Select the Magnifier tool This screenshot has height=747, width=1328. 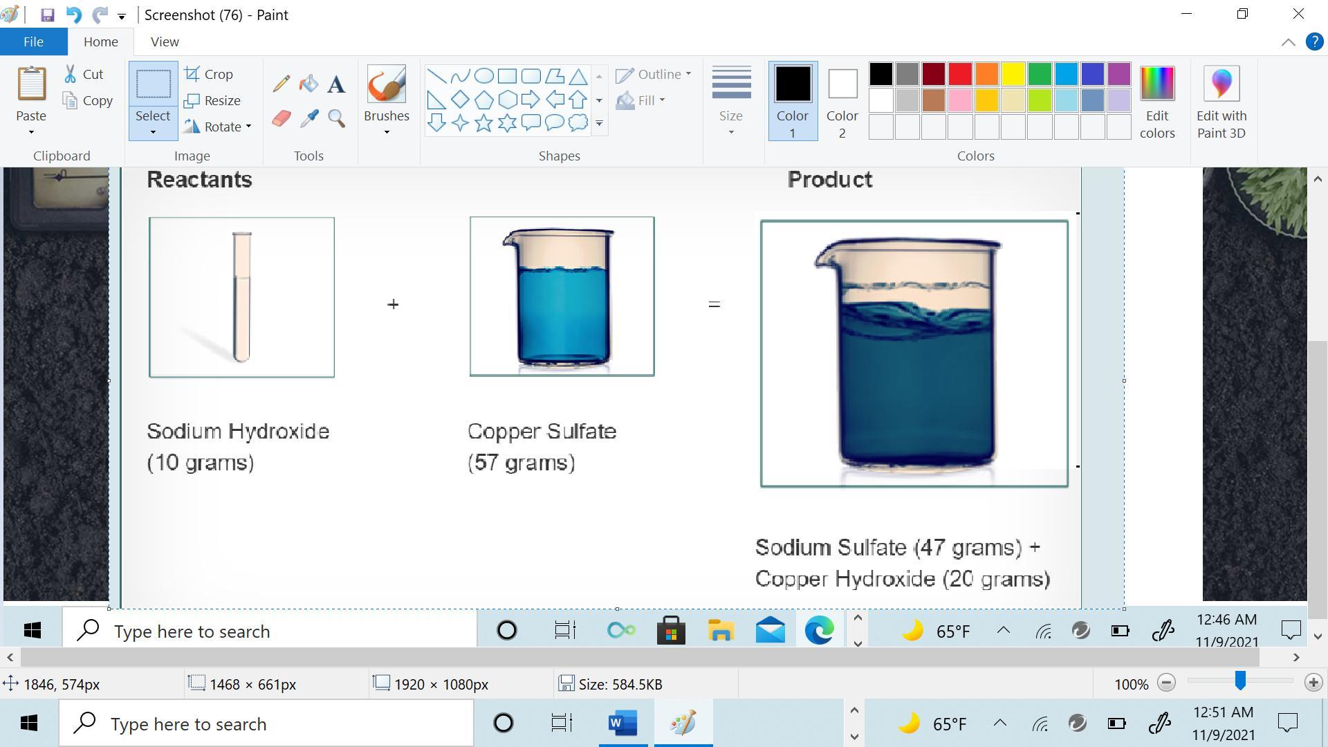[x=336, y=118]
